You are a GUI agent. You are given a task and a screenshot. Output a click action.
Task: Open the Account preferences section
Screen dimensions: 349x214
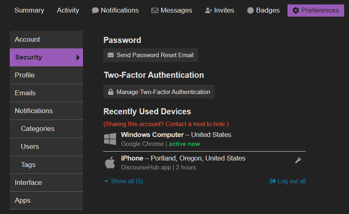28,40
